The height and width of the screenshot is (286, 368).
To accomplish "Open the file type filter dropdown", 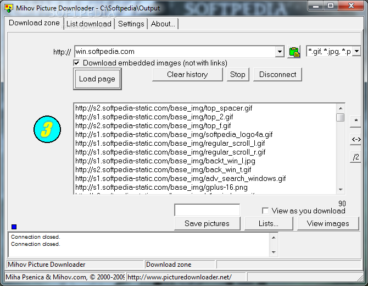I will coord(356,51).
